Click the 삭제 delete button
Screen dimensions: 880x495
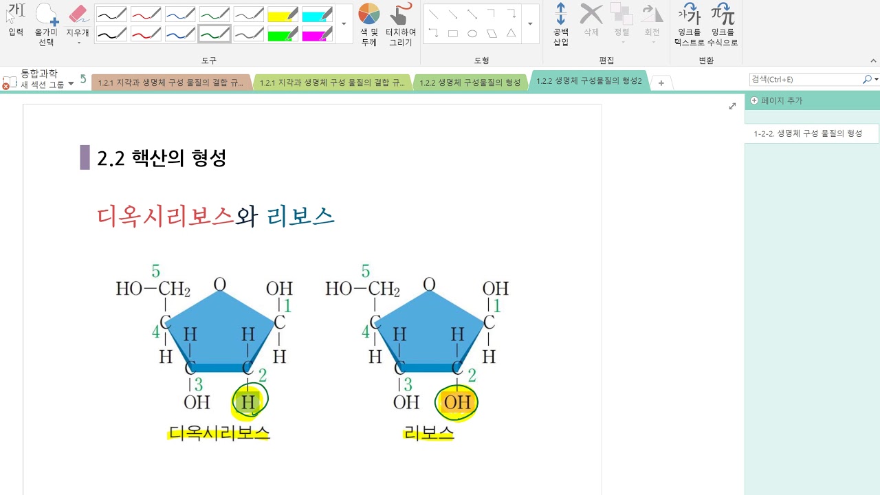click(591, 21)
